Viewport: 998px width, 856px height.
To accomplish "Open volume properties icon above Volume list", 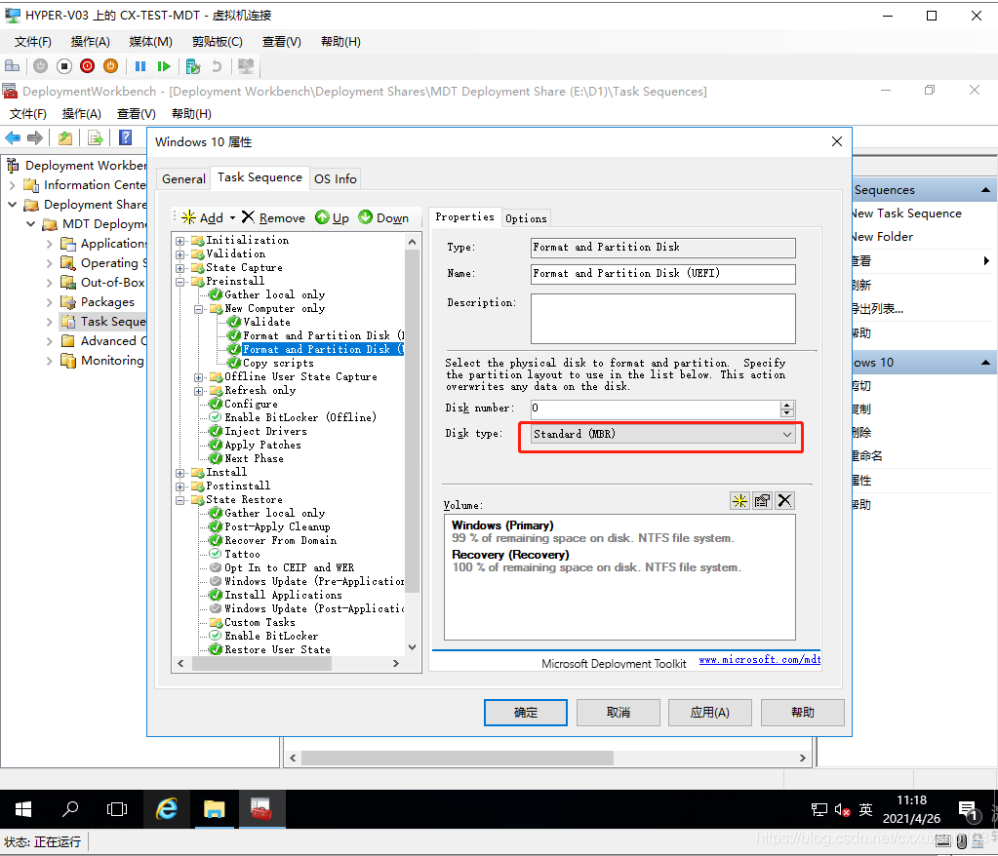I will (x=762, y=501).
